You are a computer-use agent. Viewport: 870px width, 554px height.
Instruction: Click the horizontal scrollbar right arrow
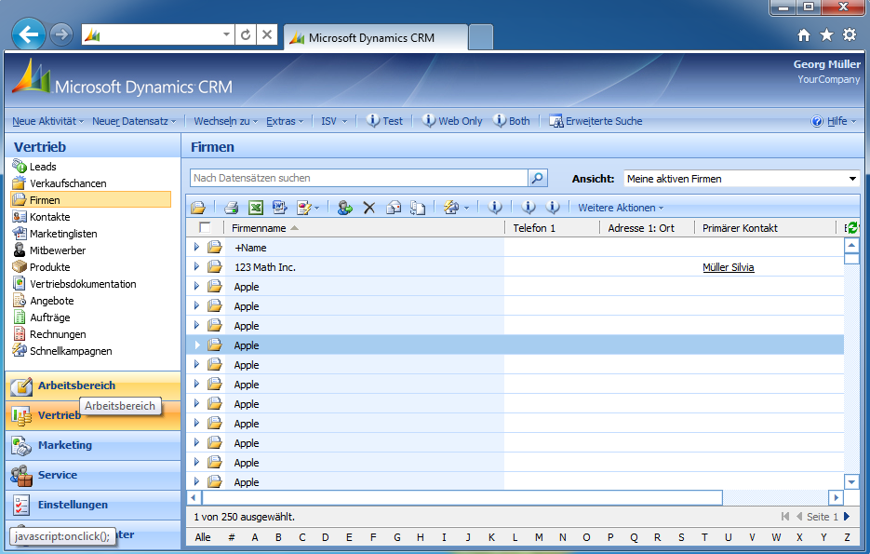[837, 497]
